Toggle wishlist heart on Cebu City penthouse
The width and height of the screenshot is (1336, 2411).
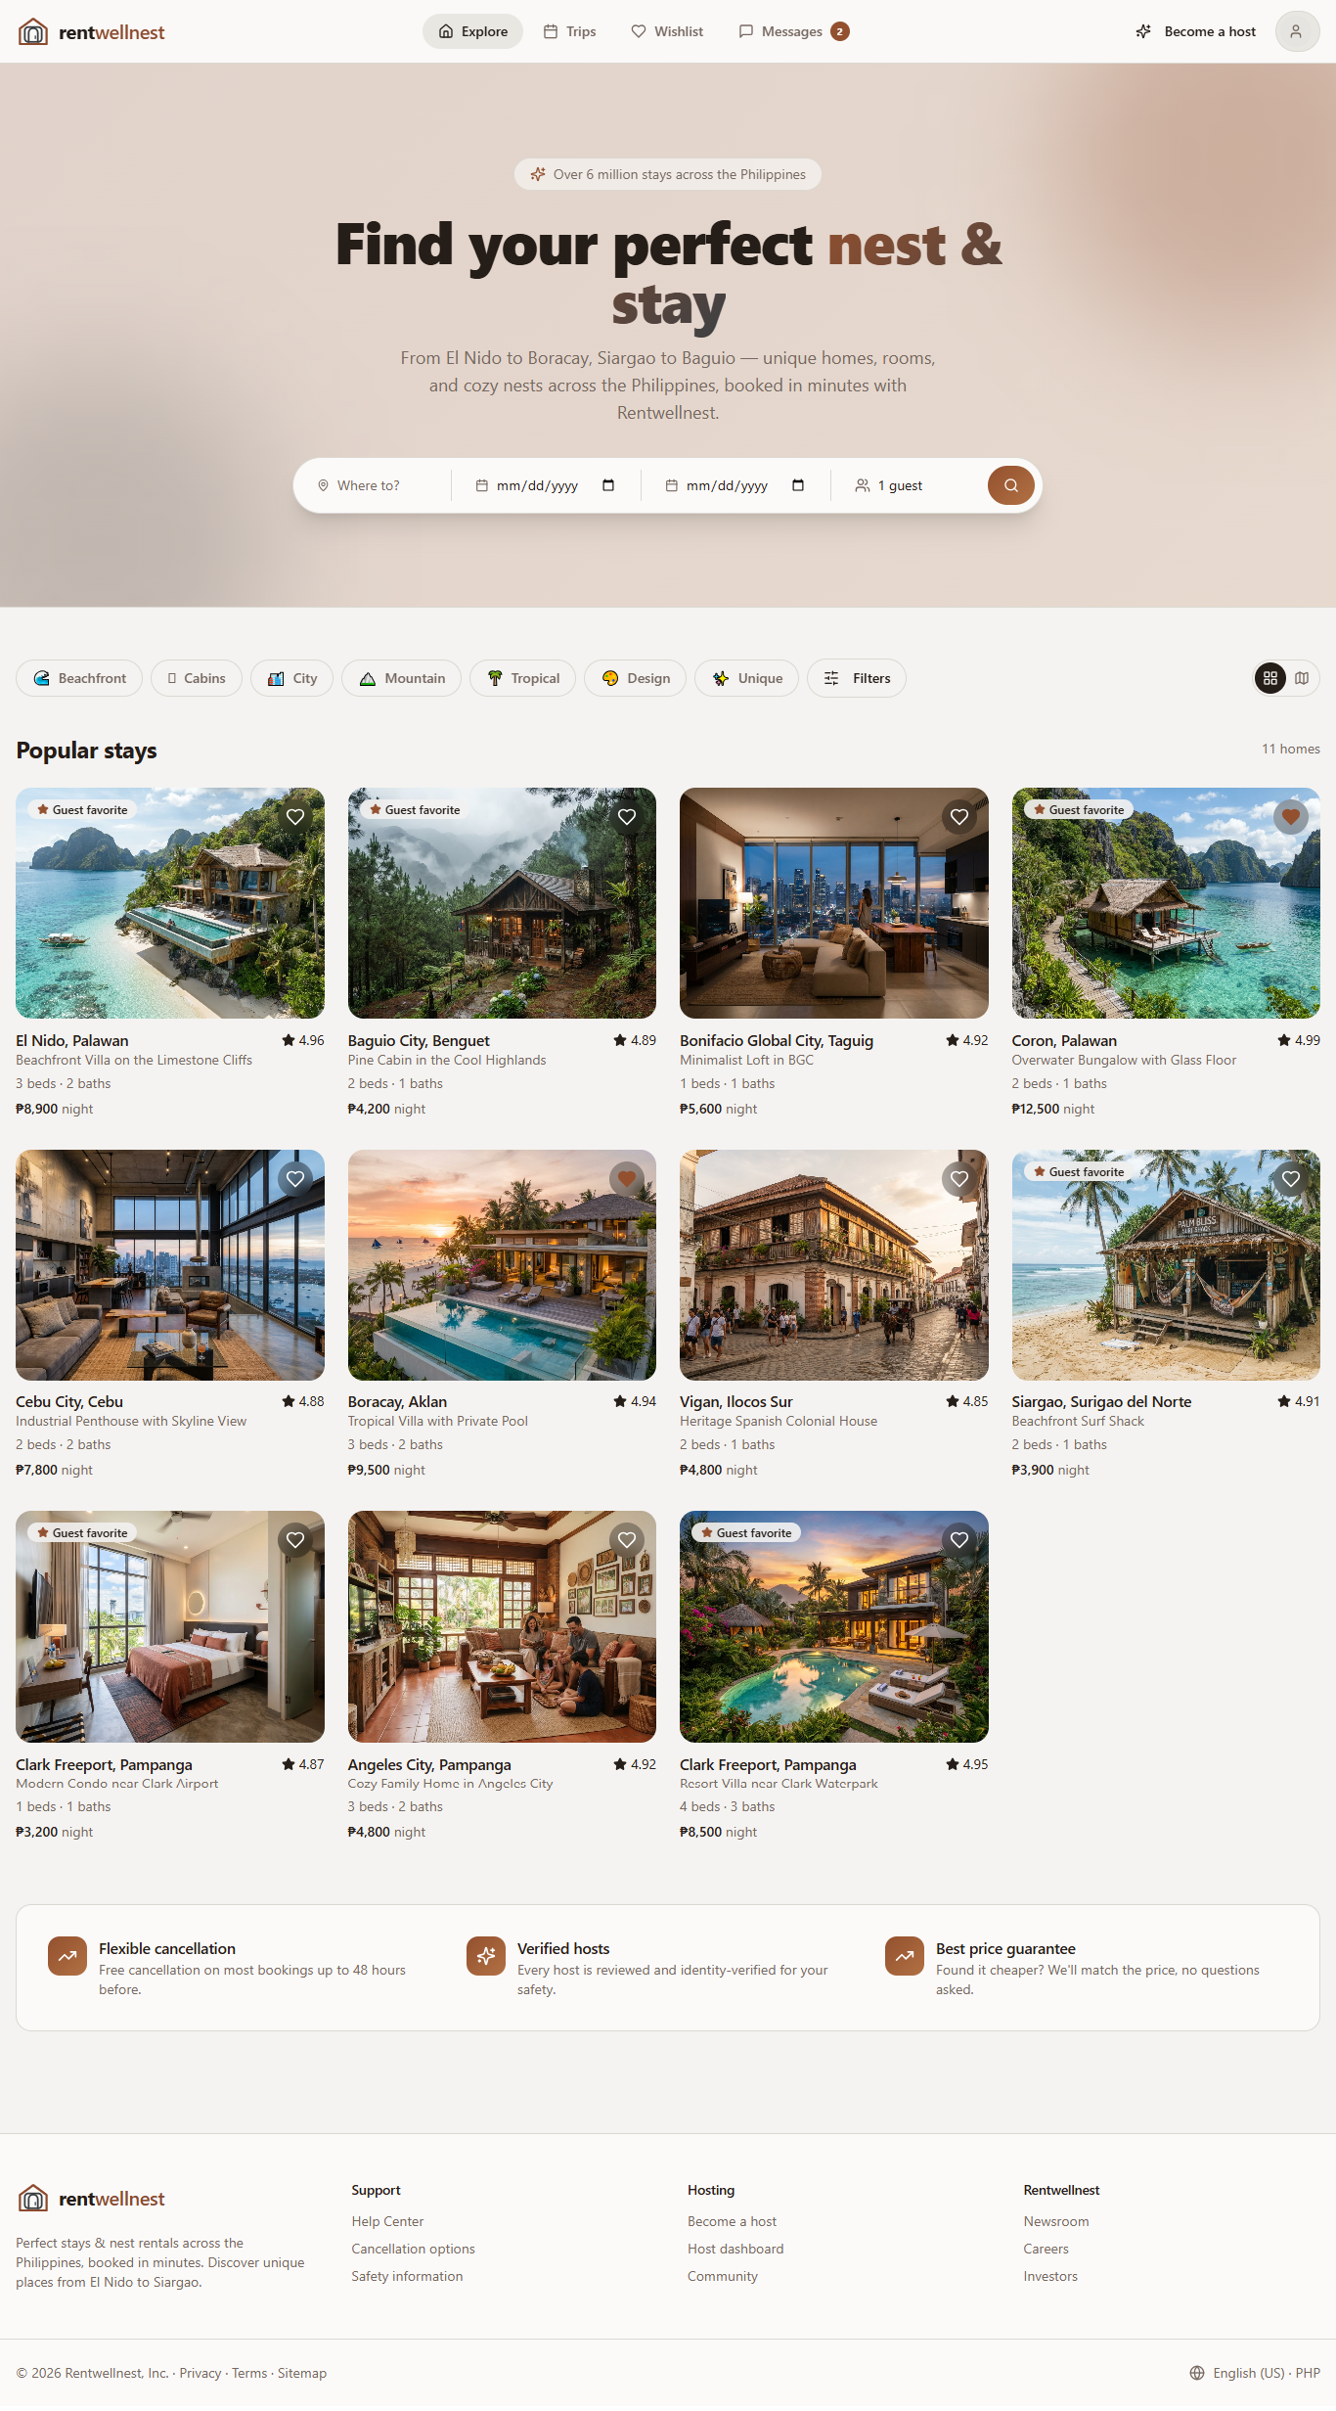[295, 1179]
